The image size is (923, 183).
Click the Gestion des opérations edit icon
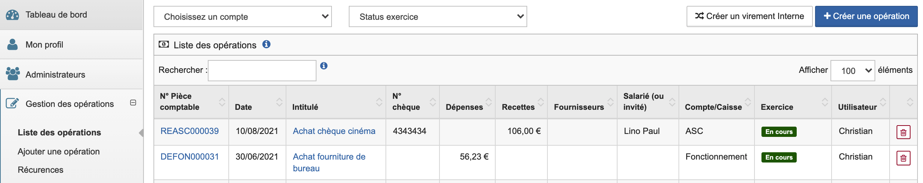click(x=12, y=104)
